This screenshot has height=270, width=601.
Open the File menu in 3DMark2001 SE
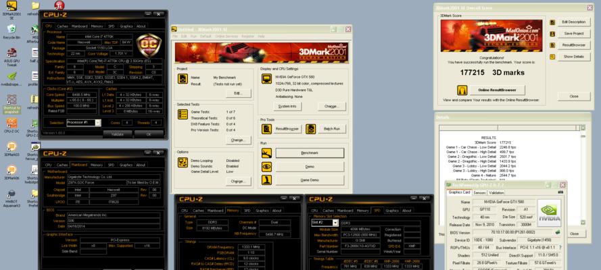[175, 36]
